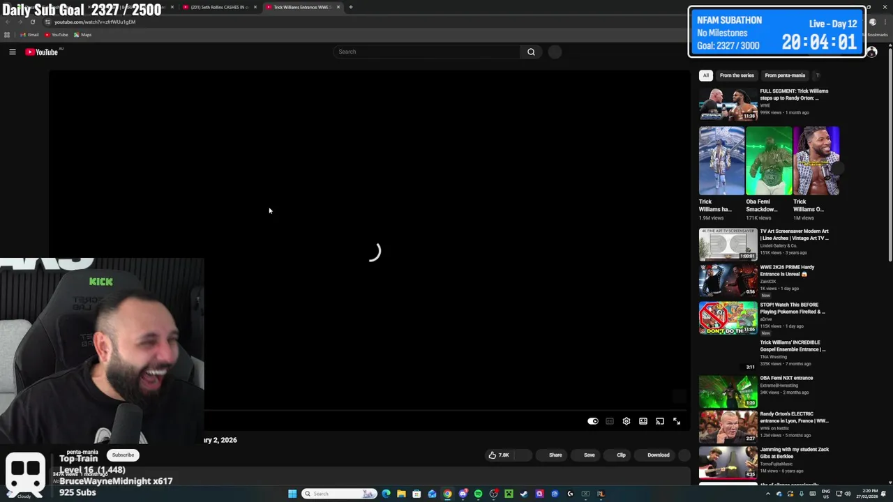Open File Explorer from taskbar
The width and height of the screenshot is (893, 502).
coord(401,494)
